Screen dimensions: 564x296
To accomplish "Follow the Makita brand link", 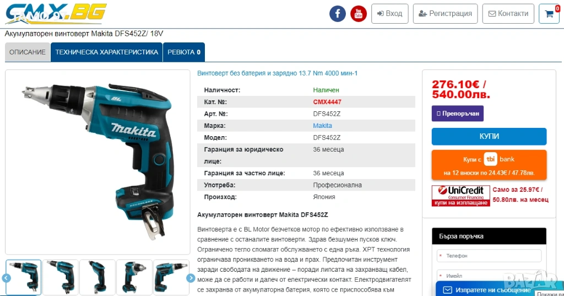I will 322,126.
